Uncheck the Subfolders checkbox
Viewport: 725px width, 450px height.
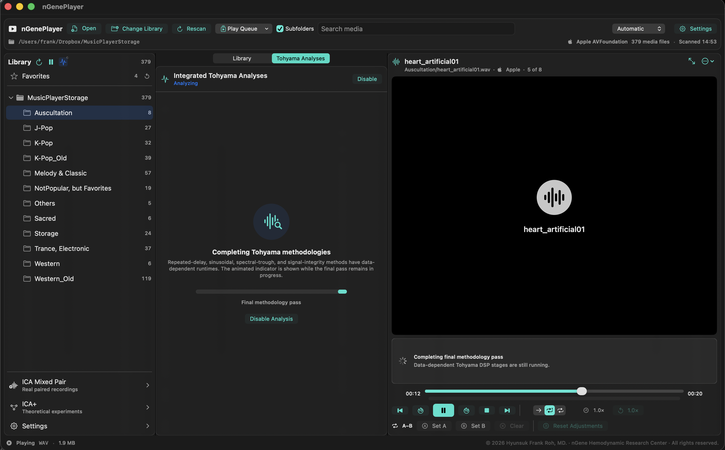[280, 29]
